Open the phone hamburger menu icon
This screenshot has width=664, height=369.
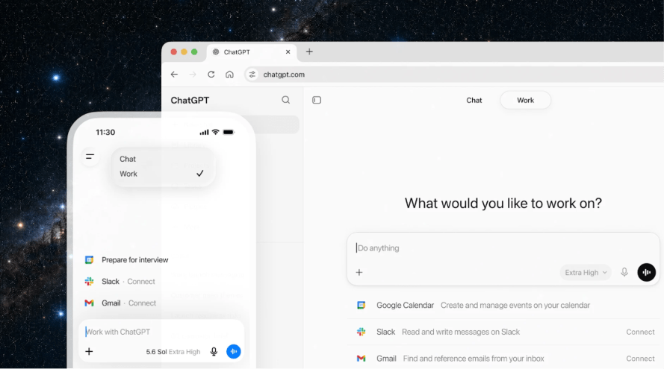[90, 157]
